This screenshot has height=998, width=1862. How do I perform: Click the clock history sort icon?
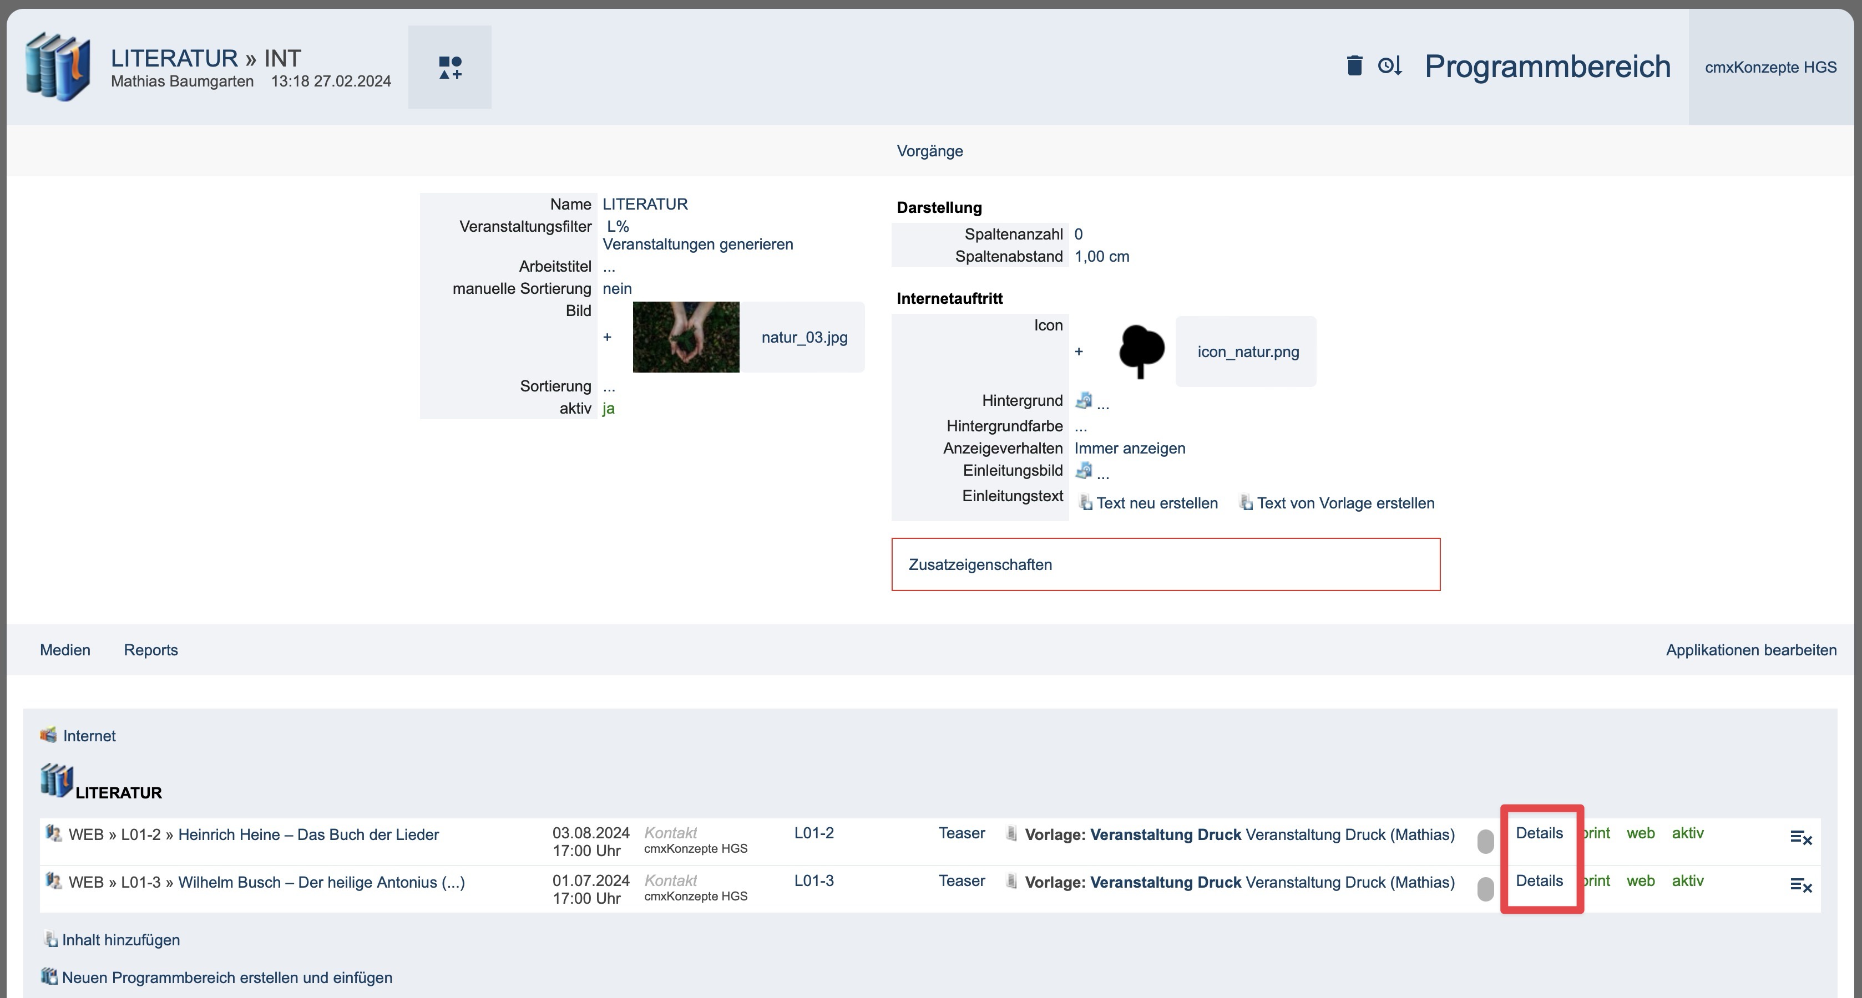click(x=1389, y=66)
